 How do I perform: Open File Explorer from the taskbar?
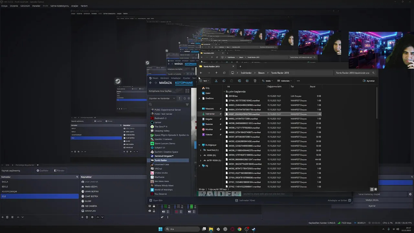point(211,229)
